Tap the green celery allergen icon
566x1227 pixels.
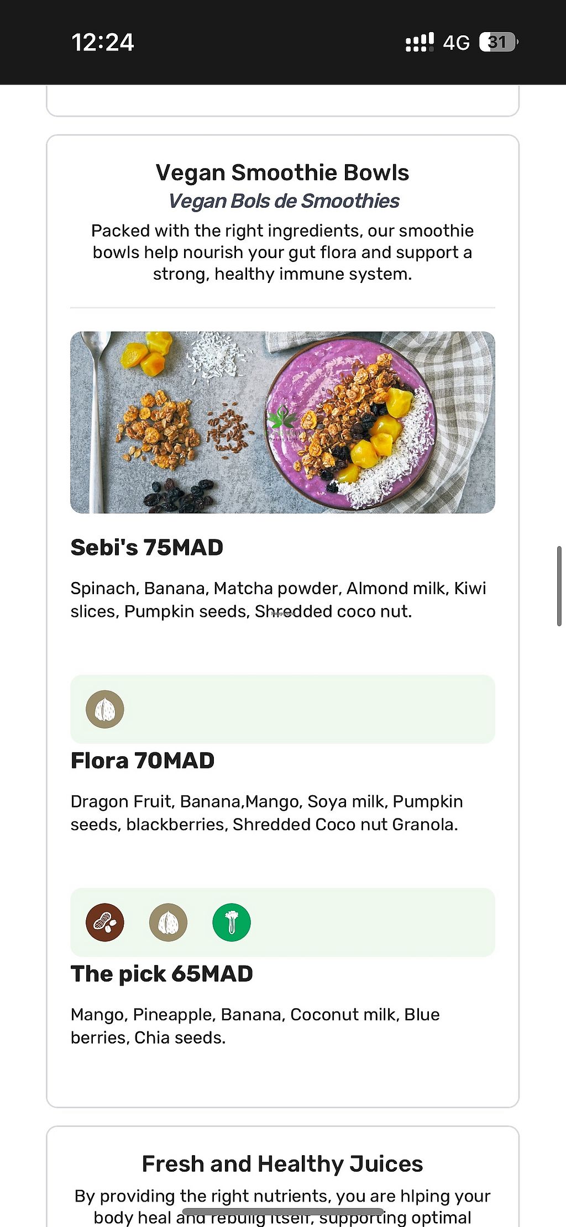point(232,922)
